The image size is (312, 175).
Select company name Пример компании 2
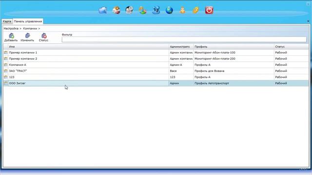[23, 59]
